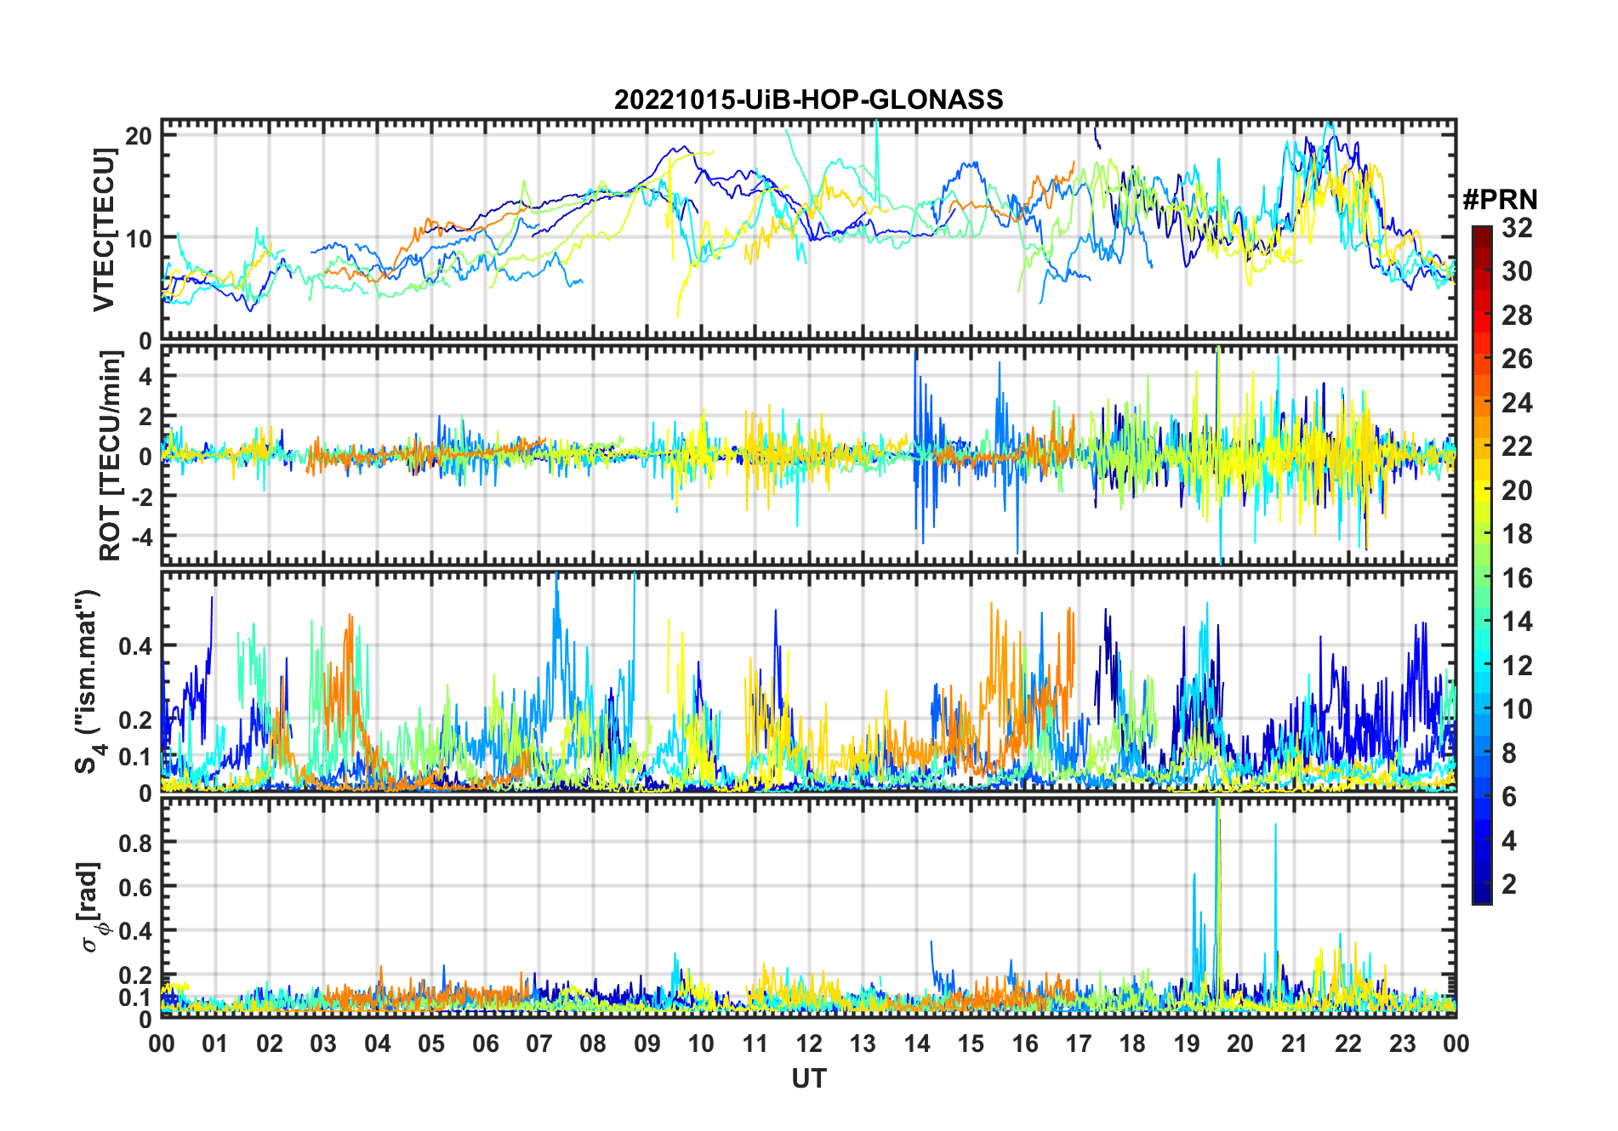The width and height of the screenshot is (1618, 1131).
Task: Click tick label 20 on the PRN colorbar
Action: click(x=1518, y=491)
